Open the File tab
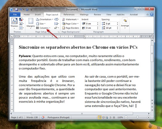This screenshot has width=162, height=129. coord(15,15)
